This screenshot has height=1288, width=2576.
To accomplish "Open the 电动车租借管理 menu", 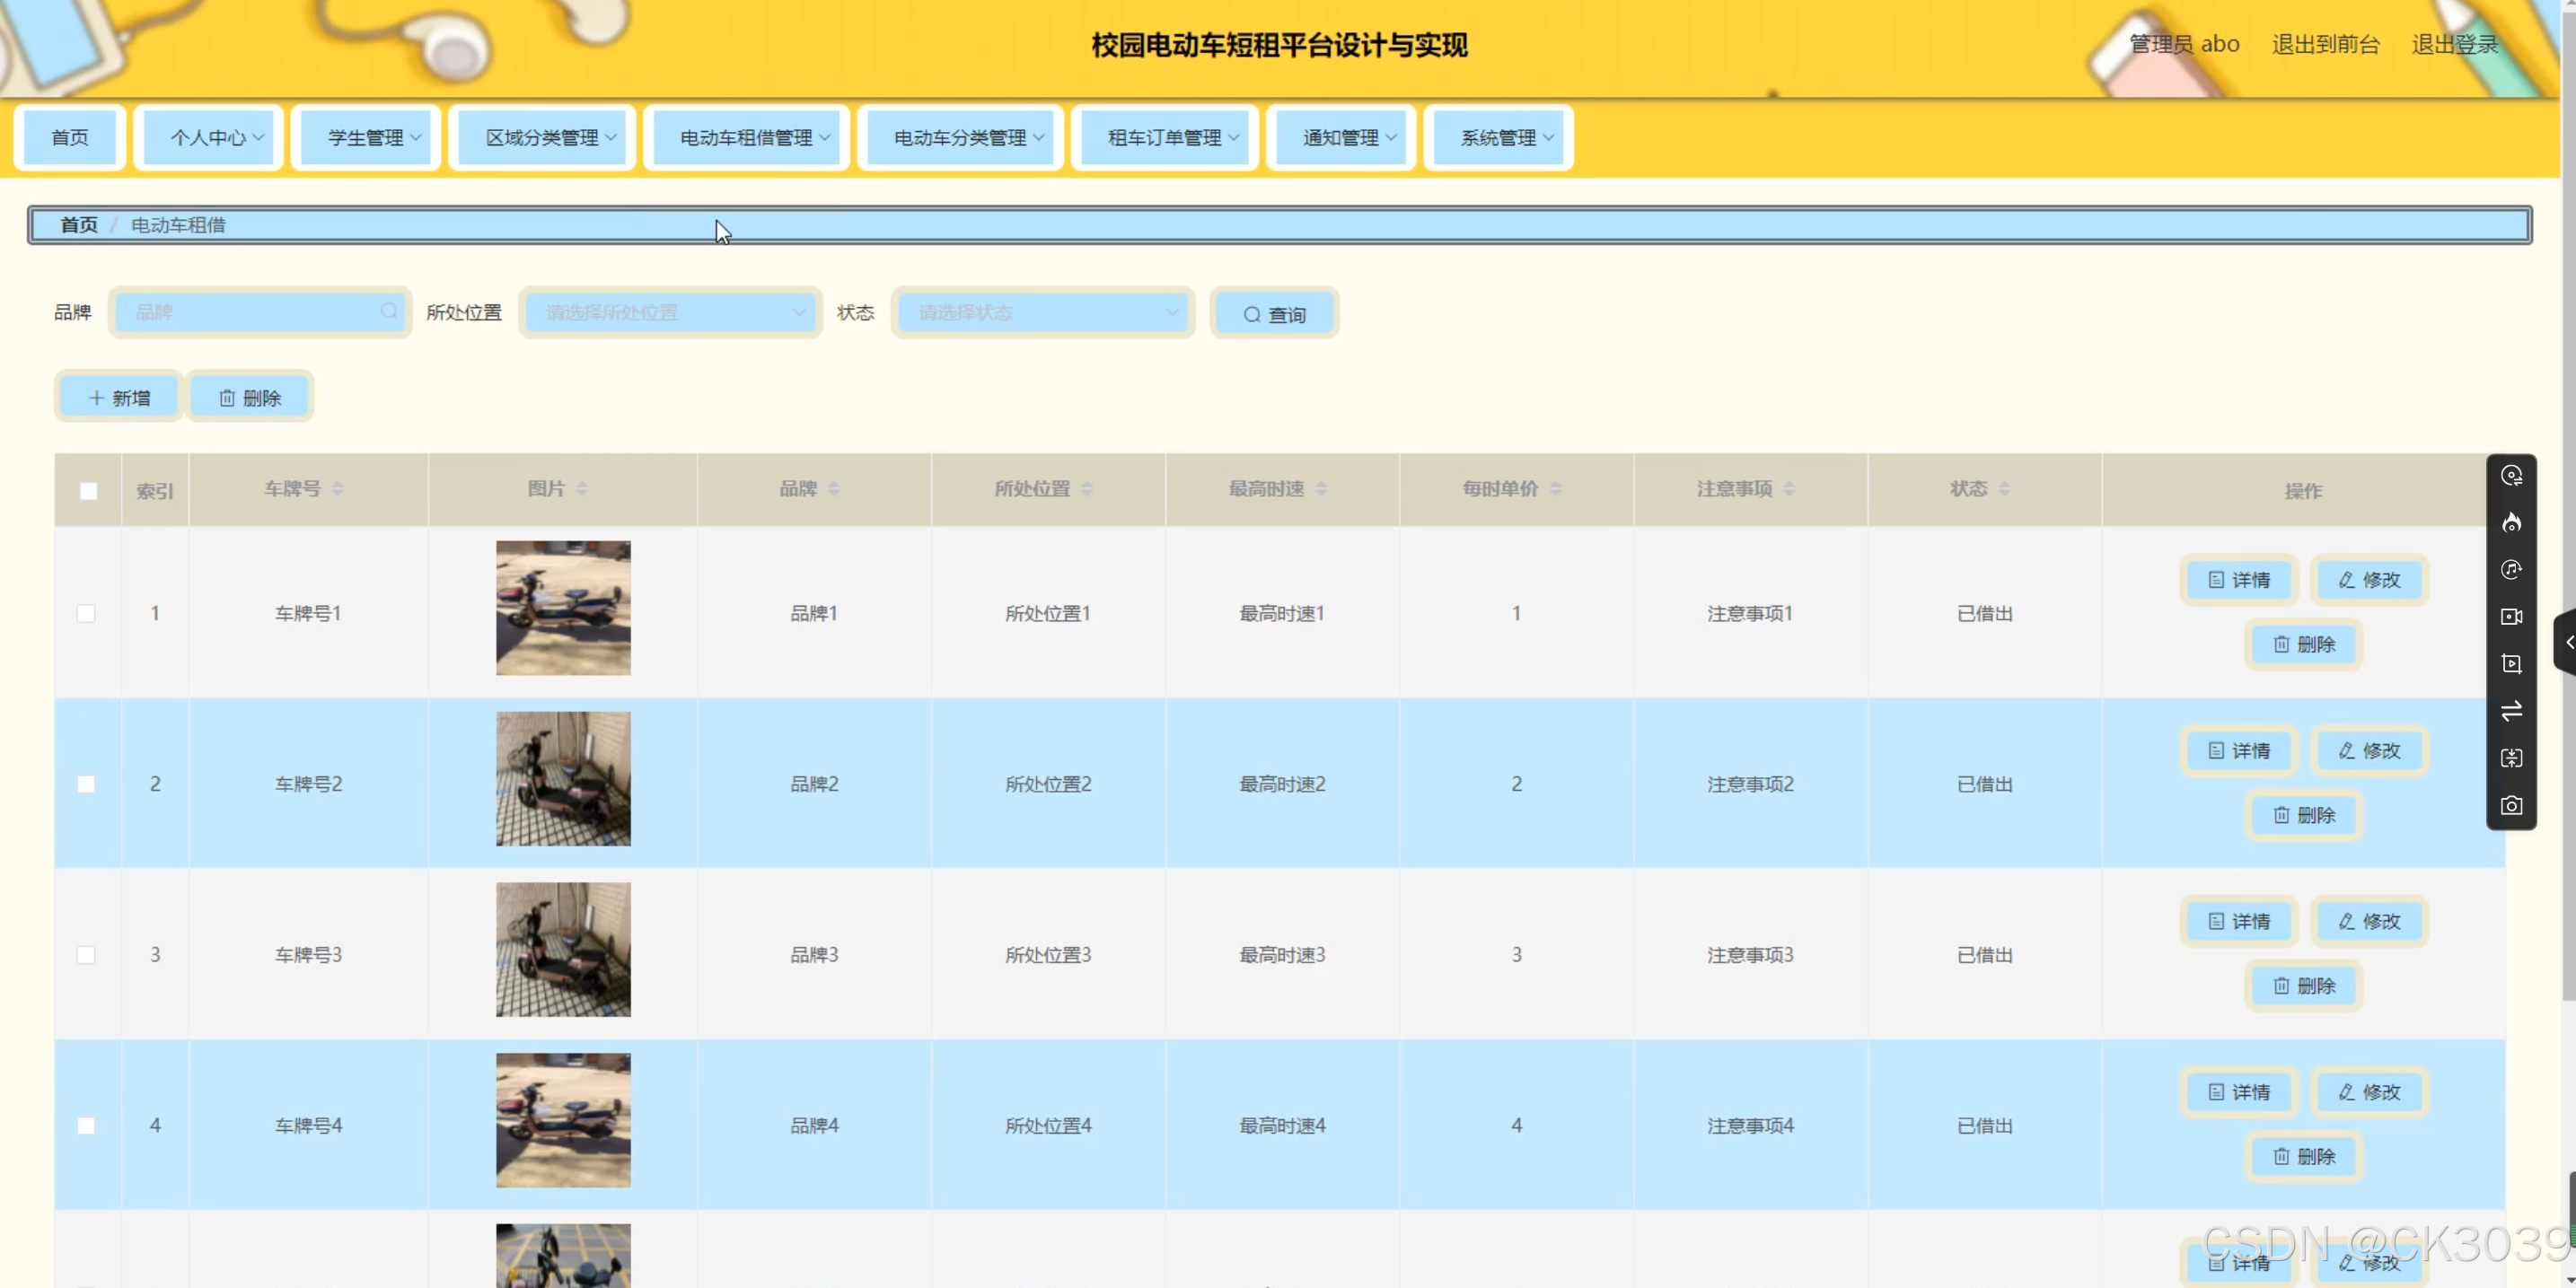I will pyautogui.click(x=746, y=138).
